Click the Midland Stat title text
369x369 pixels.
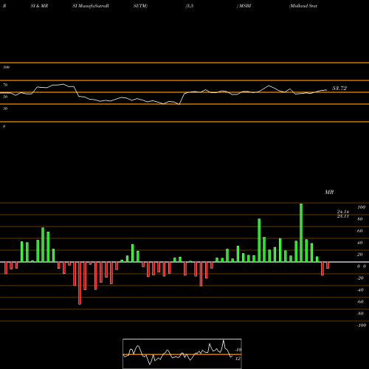[303, 6]
